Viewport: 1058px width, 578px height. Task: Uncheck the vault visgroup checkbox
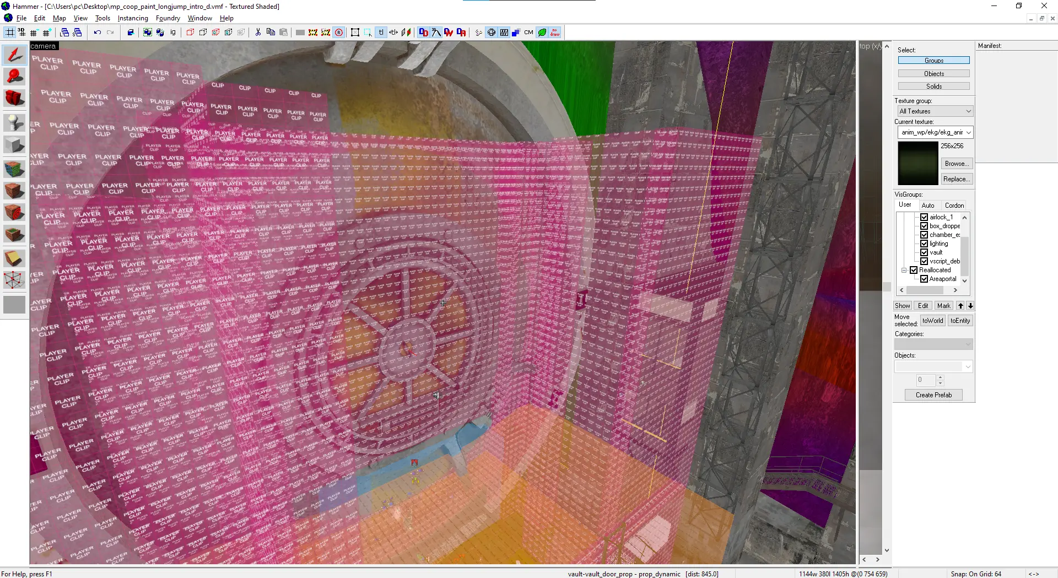point(924,252)
